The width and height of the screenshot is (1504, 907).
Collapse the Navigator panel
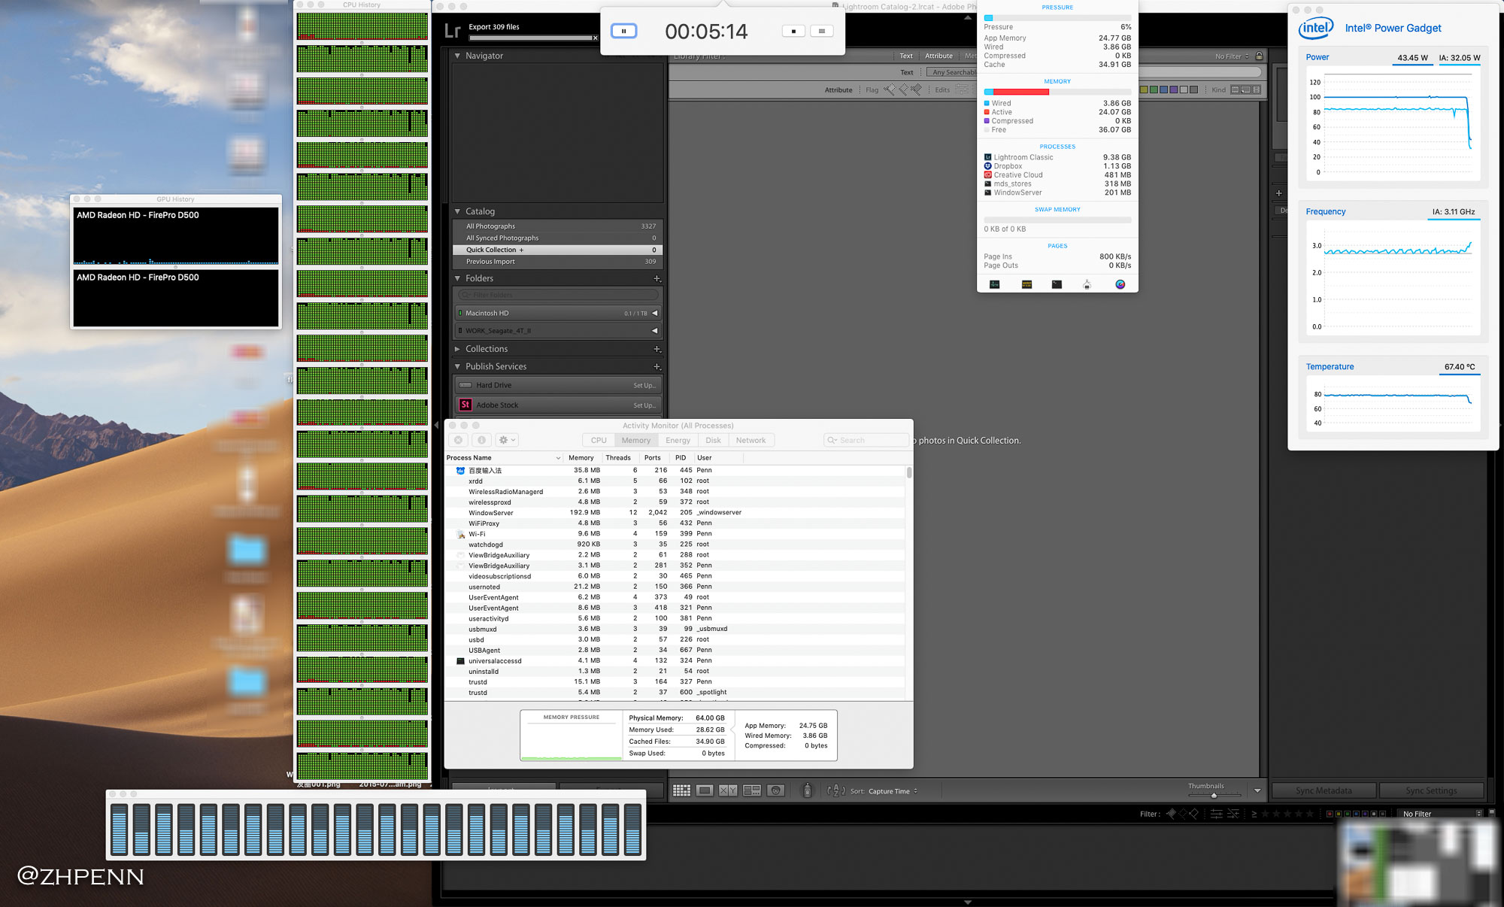pos(457,56)
